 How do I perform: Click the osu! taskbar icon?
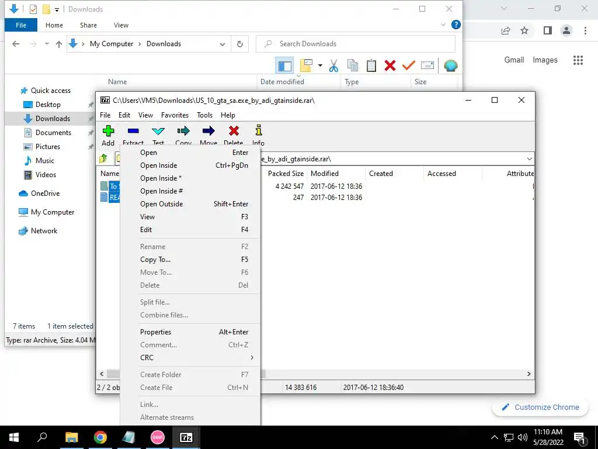tap(158, 437)
